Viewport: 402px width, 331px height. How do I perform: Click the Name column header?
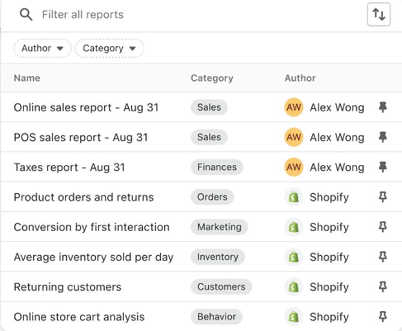(27, 78)
